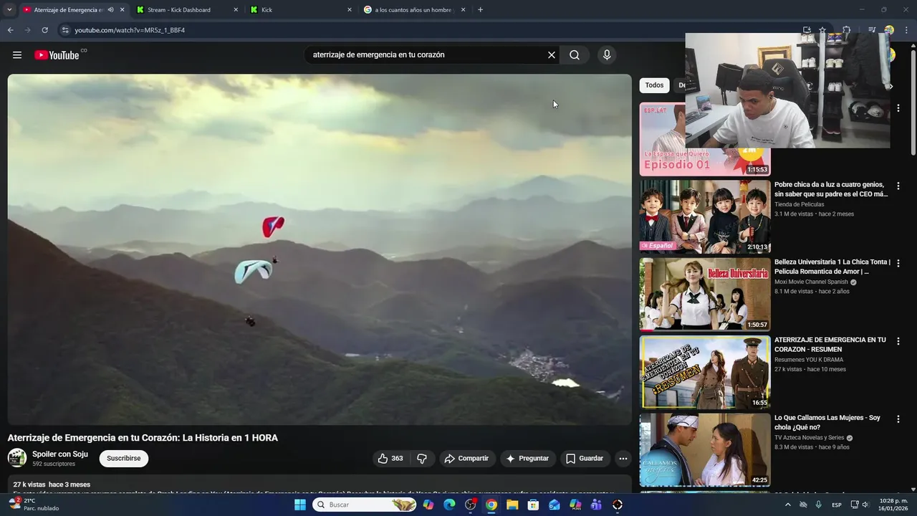Visit Tienda de Películas channel
Viewport: 917px width, 516px height.
(800, 204)
